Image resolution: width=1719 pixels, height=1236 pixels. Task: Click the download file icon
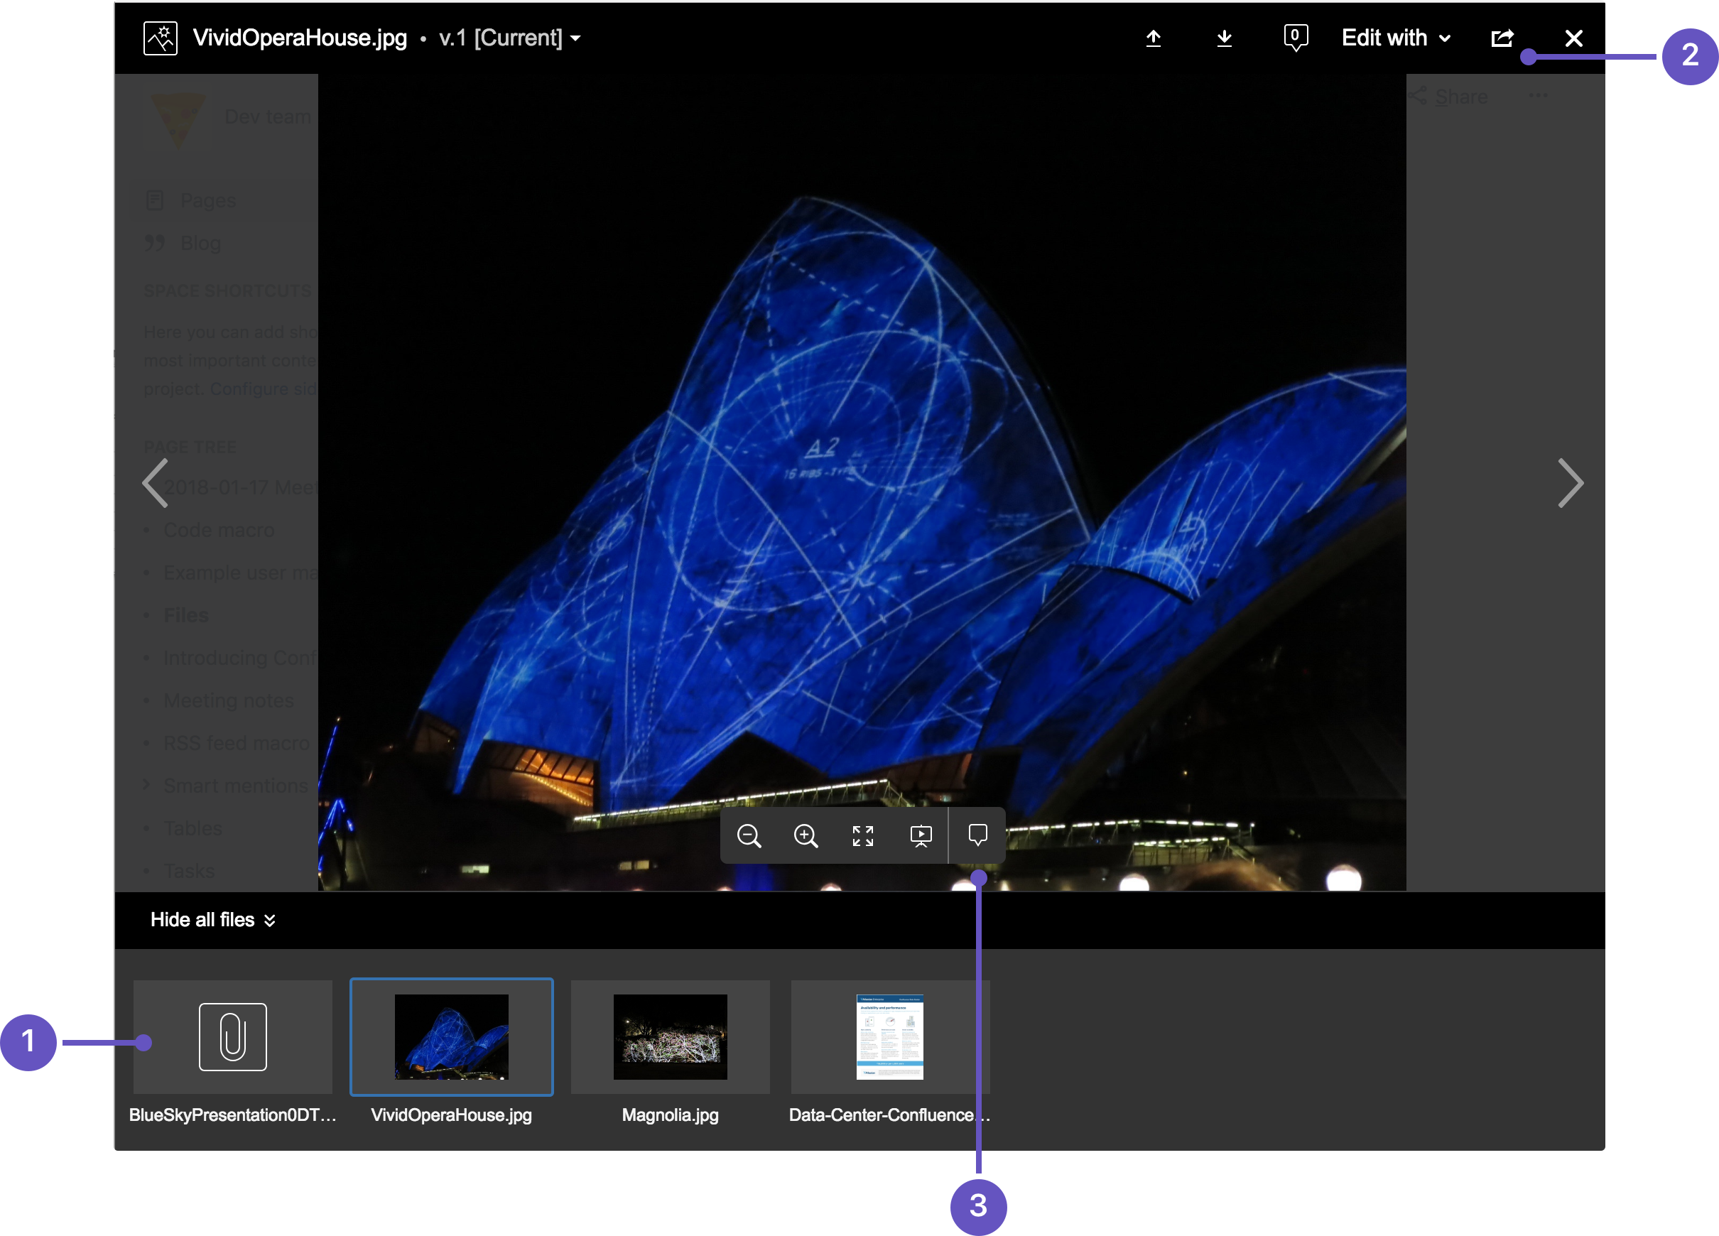pyautogui.click(x=1223, y=38)
